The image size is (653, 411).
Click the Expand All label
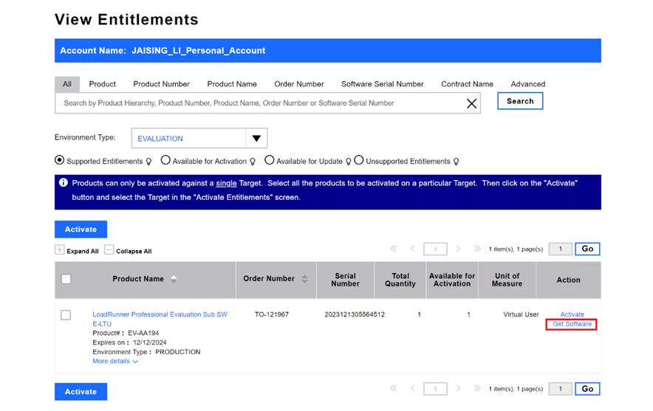(83, 252)
